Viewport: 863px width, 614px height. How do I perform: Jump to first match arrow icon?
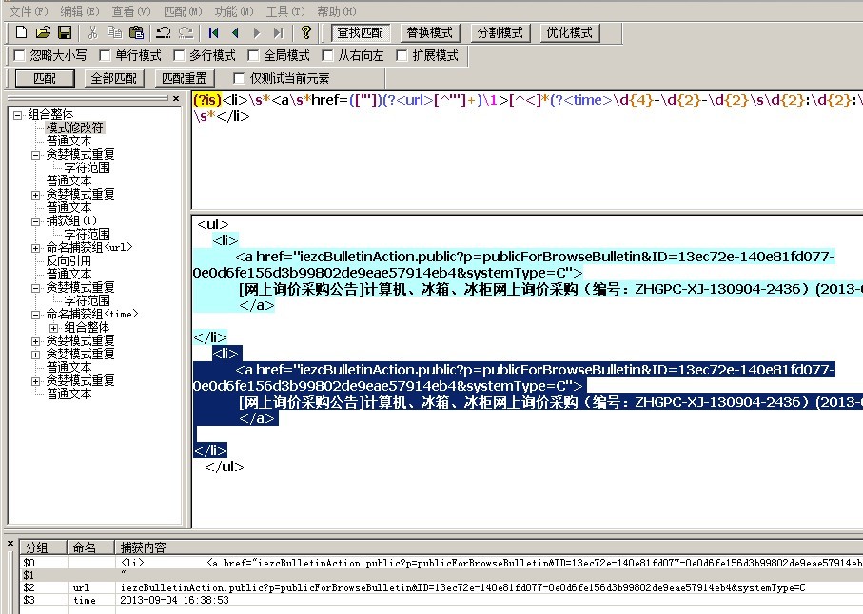tap(213, 33)
